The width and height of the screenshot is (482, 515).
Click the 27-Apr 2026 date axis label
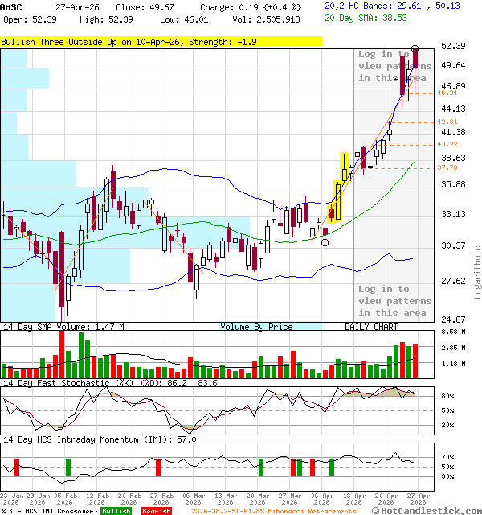(419, 499)
